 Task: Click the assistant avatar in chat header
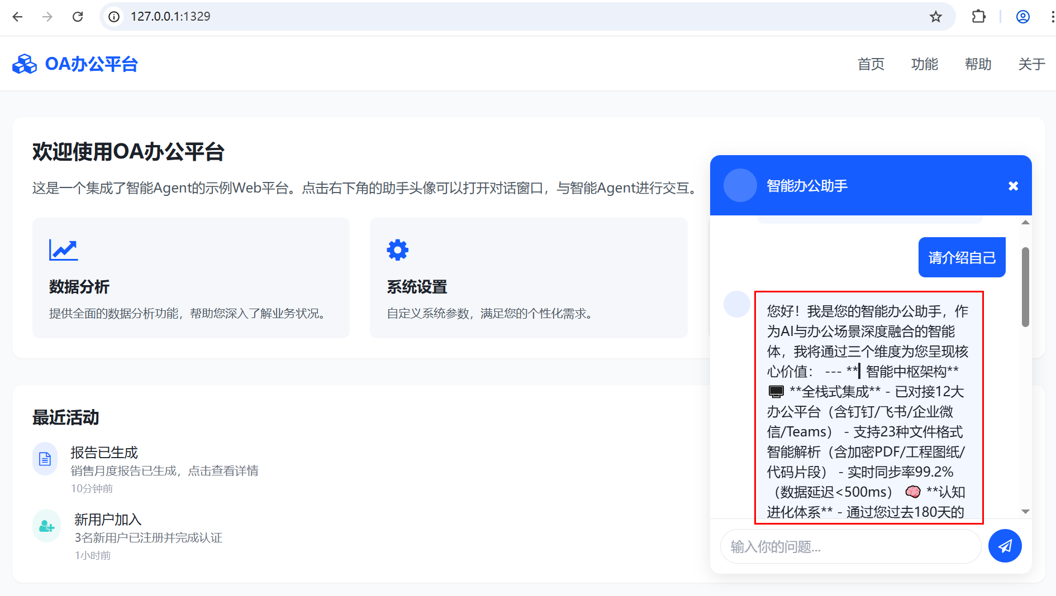[x=740, y=185]
